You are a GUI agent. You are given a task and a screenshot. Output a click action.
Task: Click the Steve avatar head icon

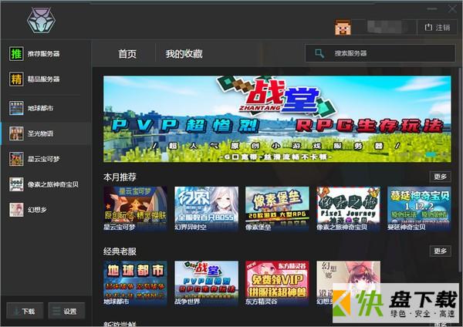pyautogui.click(x=343, y=27)
